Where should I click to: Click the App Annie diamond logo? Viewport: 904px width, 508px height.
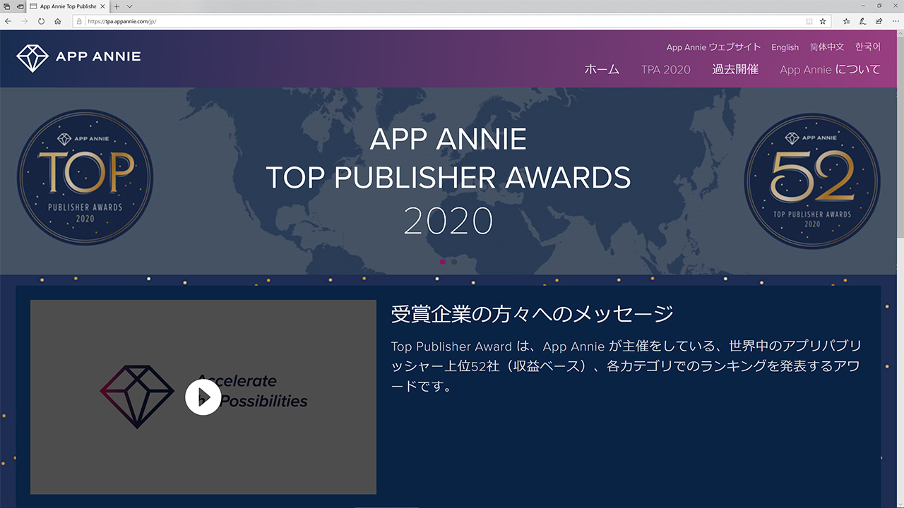pyautogui.click(x=32, y=58)
